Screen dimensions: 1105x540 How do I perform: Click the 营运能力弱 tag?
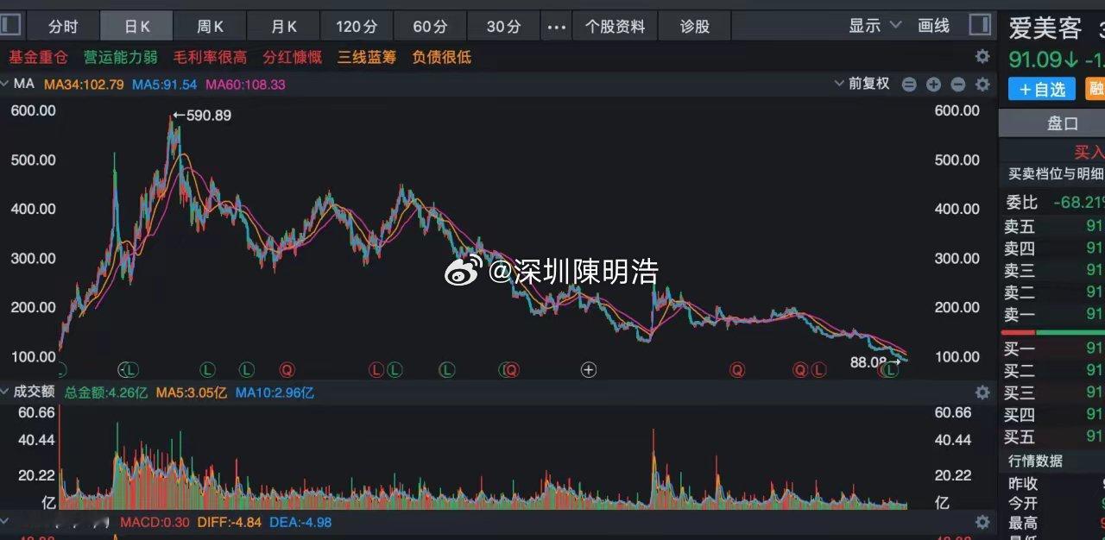tap(121, 58)
